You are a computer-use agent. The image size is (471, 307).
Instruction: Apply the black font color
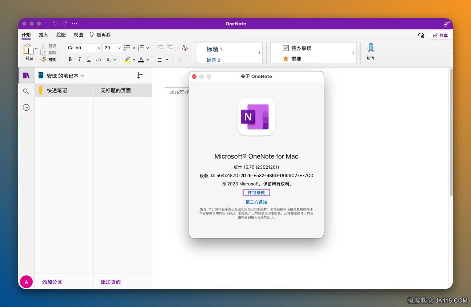pyautogui.click(x=141, y=60)
